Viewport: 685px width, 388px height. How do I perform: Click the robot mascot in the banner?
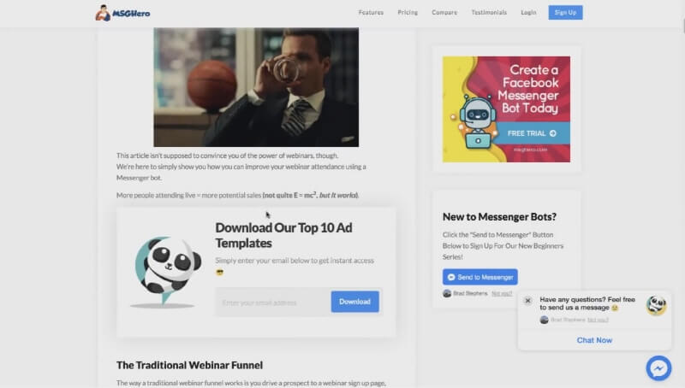(477, 122)
